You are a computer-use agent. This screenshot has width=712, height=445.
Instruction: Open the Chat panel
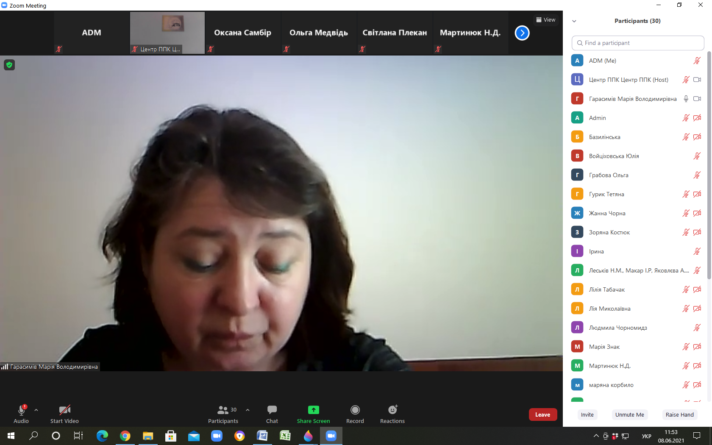point(272,414)
